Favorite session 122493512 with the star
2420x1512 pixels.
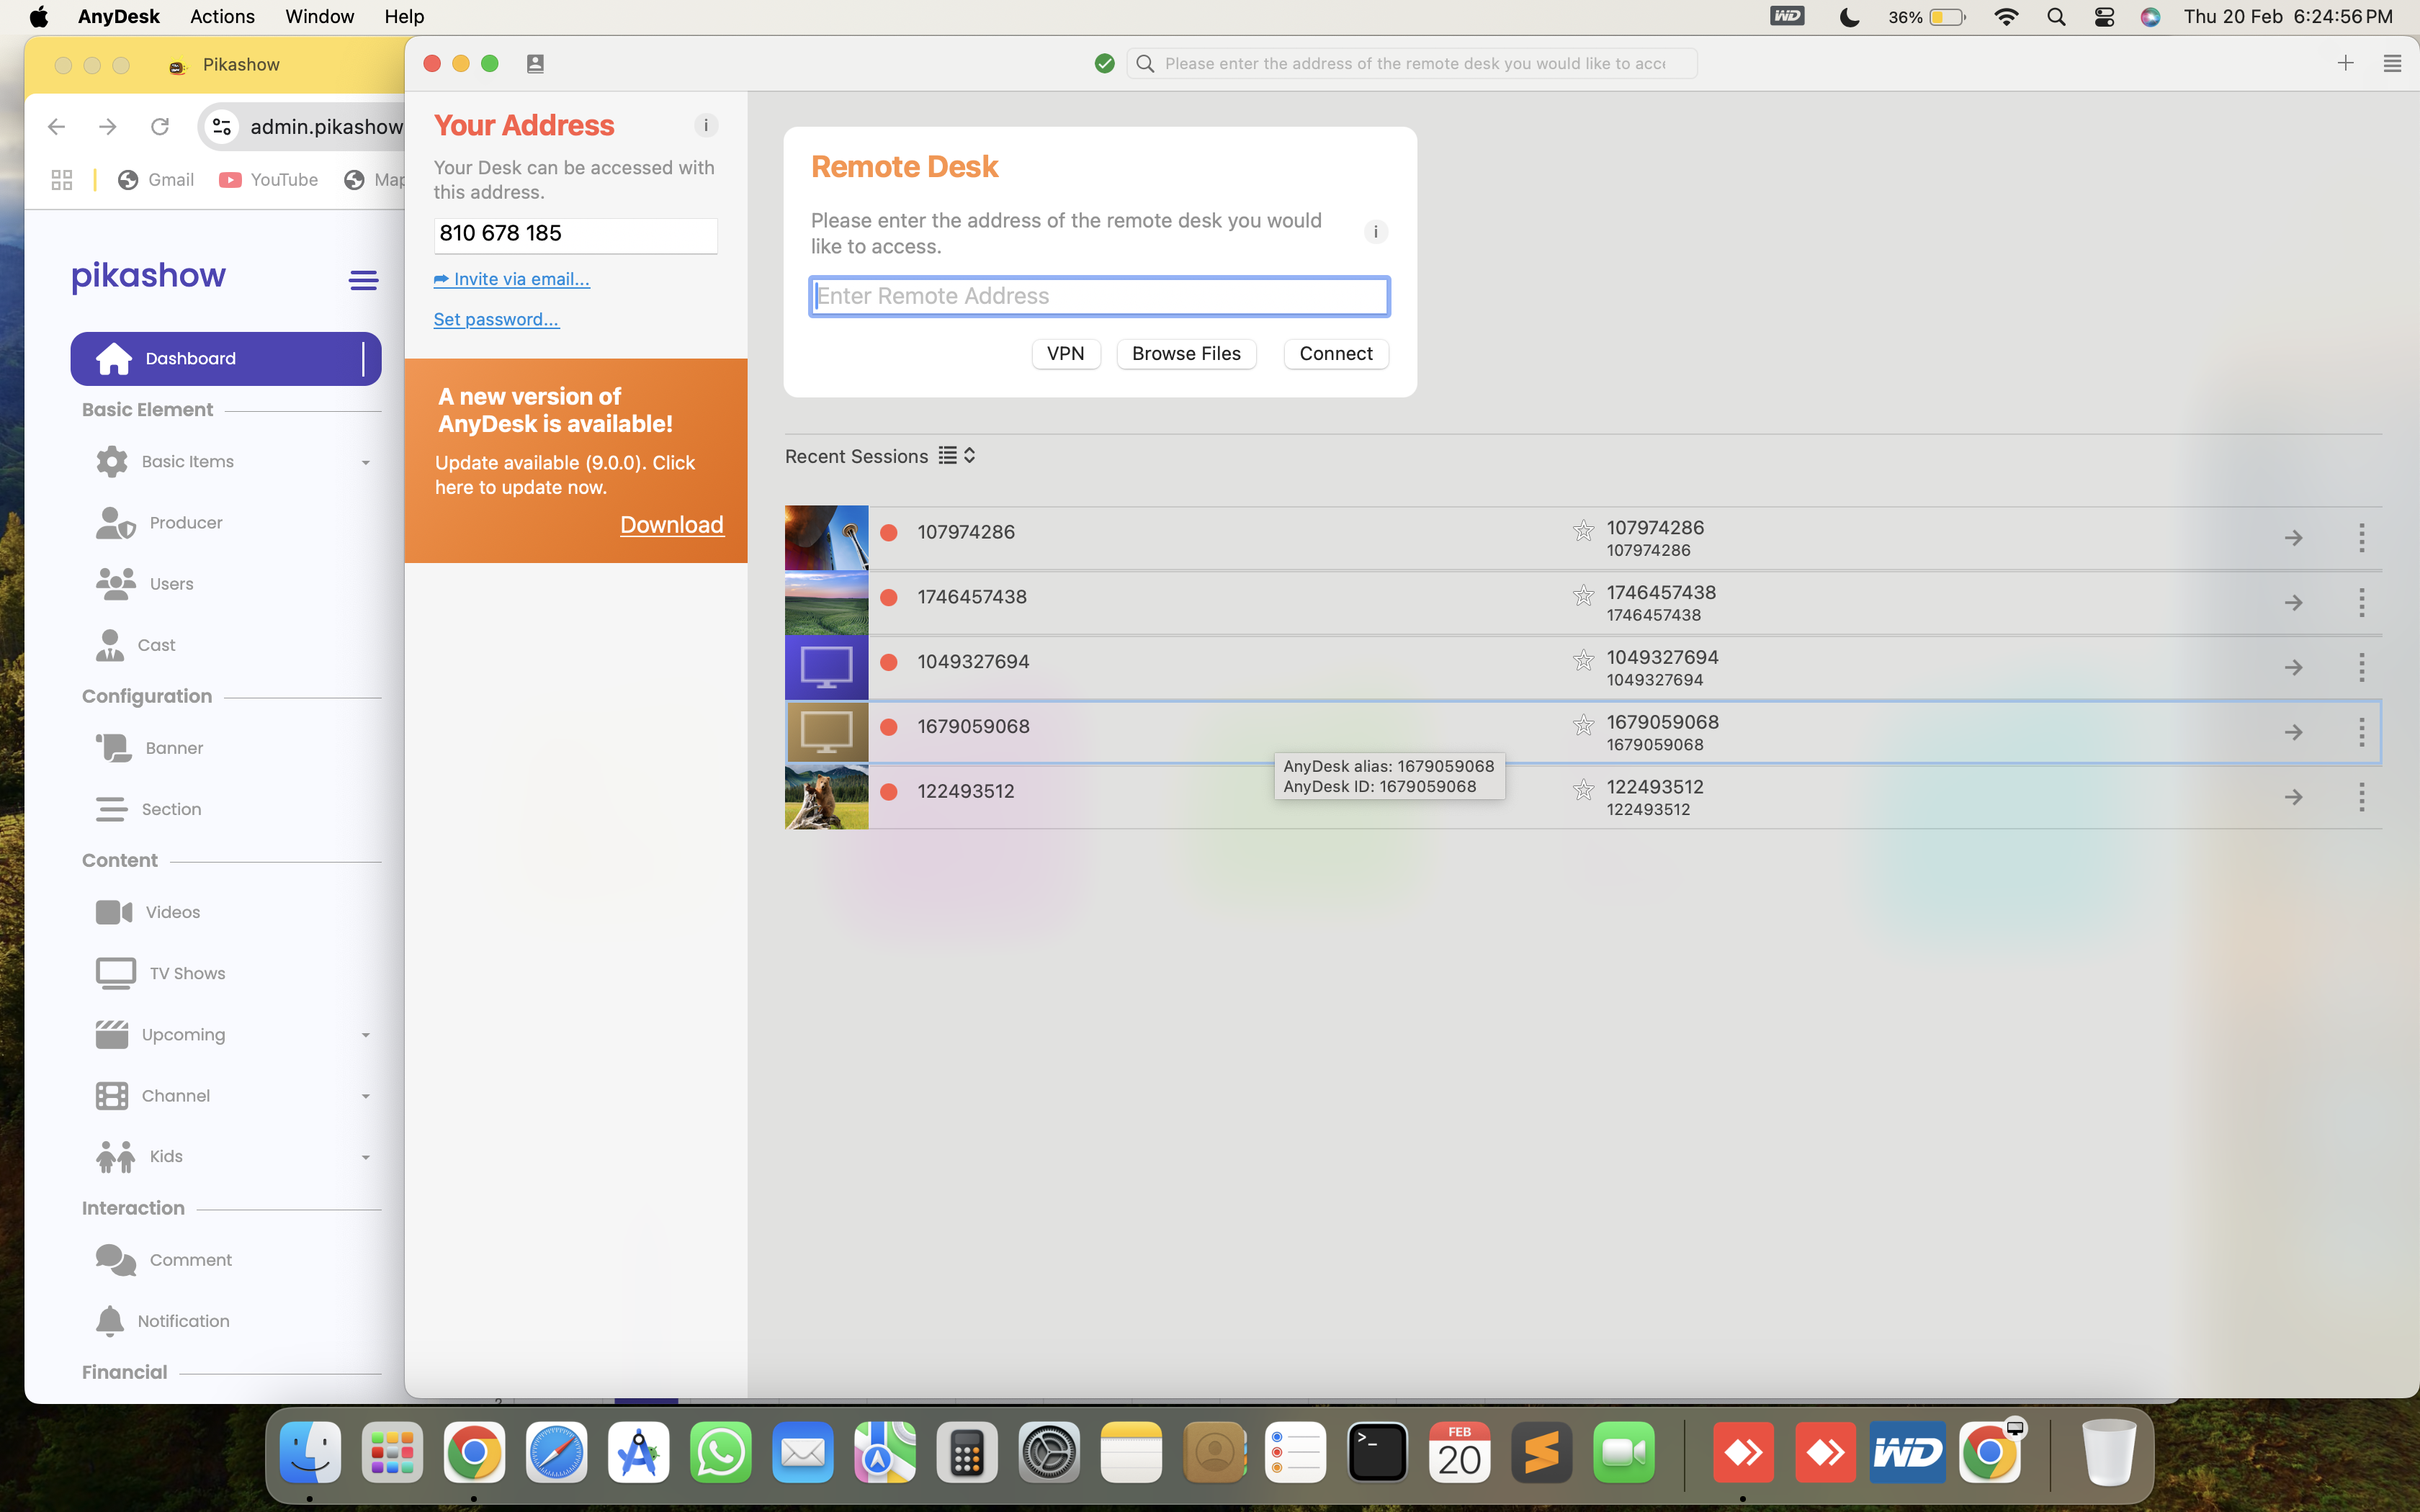[1583, 790]
